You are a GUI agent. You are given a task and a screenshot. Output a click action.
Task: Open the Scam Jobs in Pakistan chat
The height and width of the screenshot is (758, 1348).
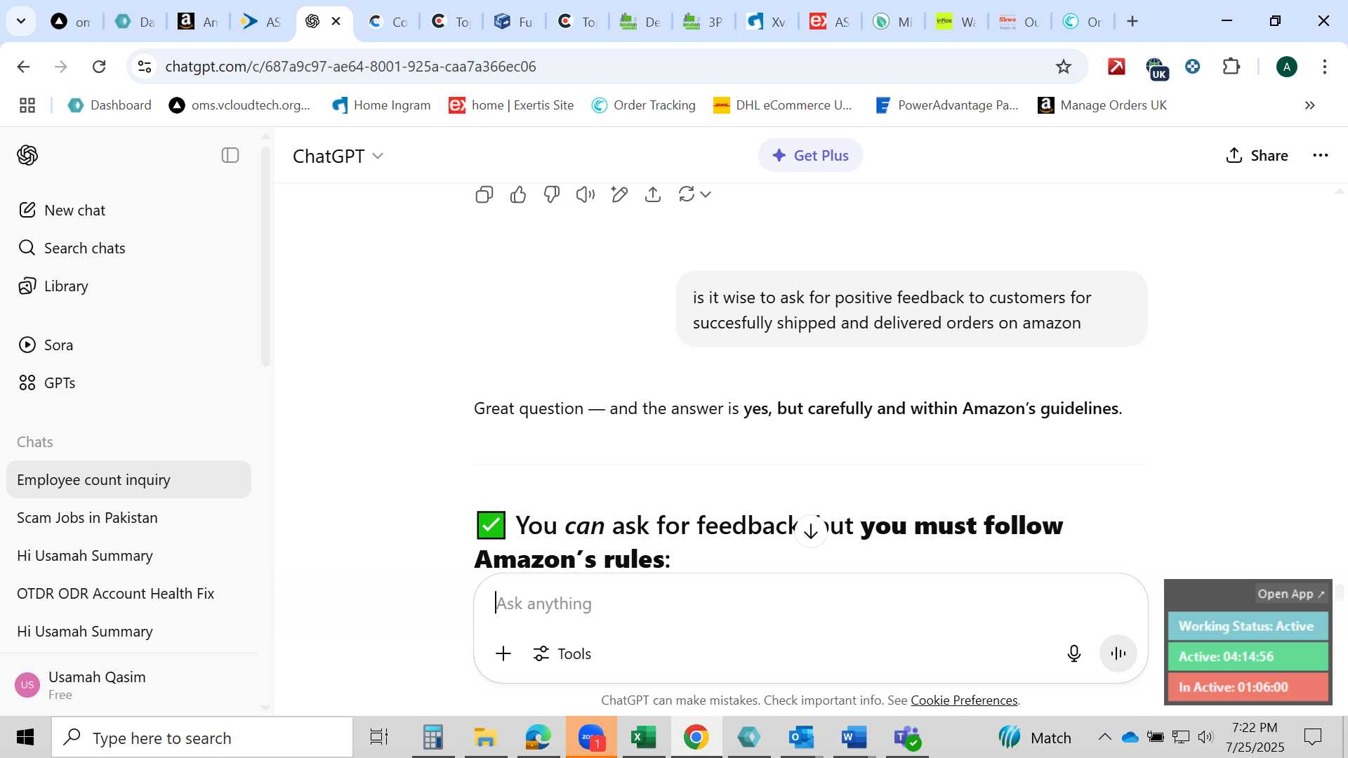point(128,517)
